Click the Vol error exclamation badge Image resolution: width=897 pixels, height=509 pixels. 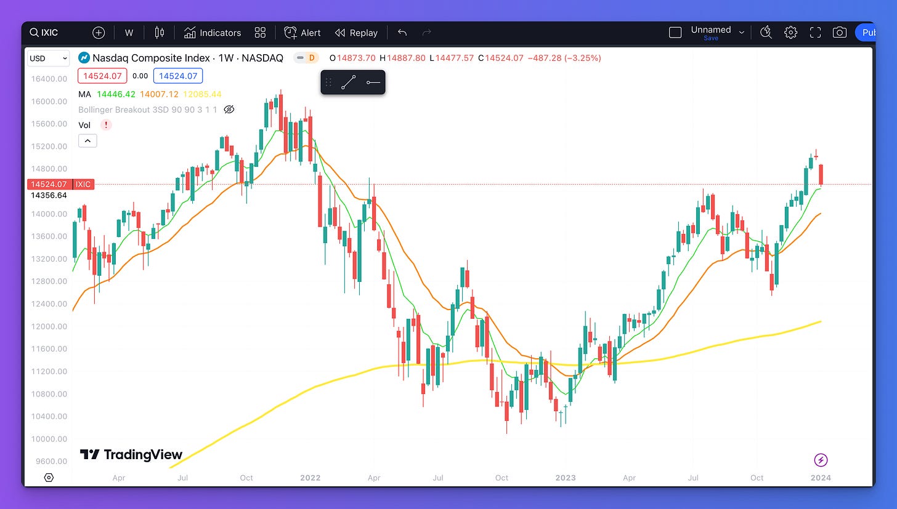[106, 125]
